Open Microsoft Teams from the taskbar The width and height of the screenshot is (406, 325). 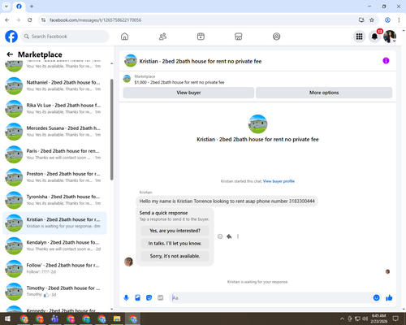click(54, 318)
